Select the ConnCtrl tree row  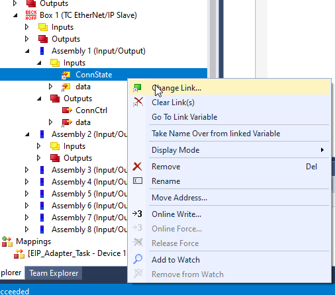tap(91, 110)
